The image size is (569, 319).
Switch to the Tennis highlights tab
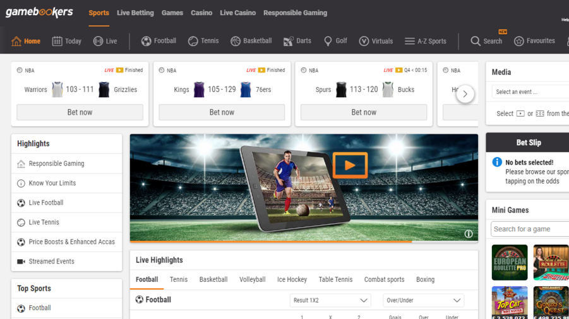click(x=179, y=279)
